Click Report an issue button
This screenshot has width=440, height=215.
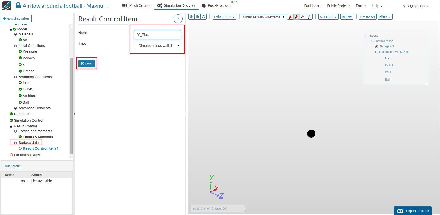point(413,211)
